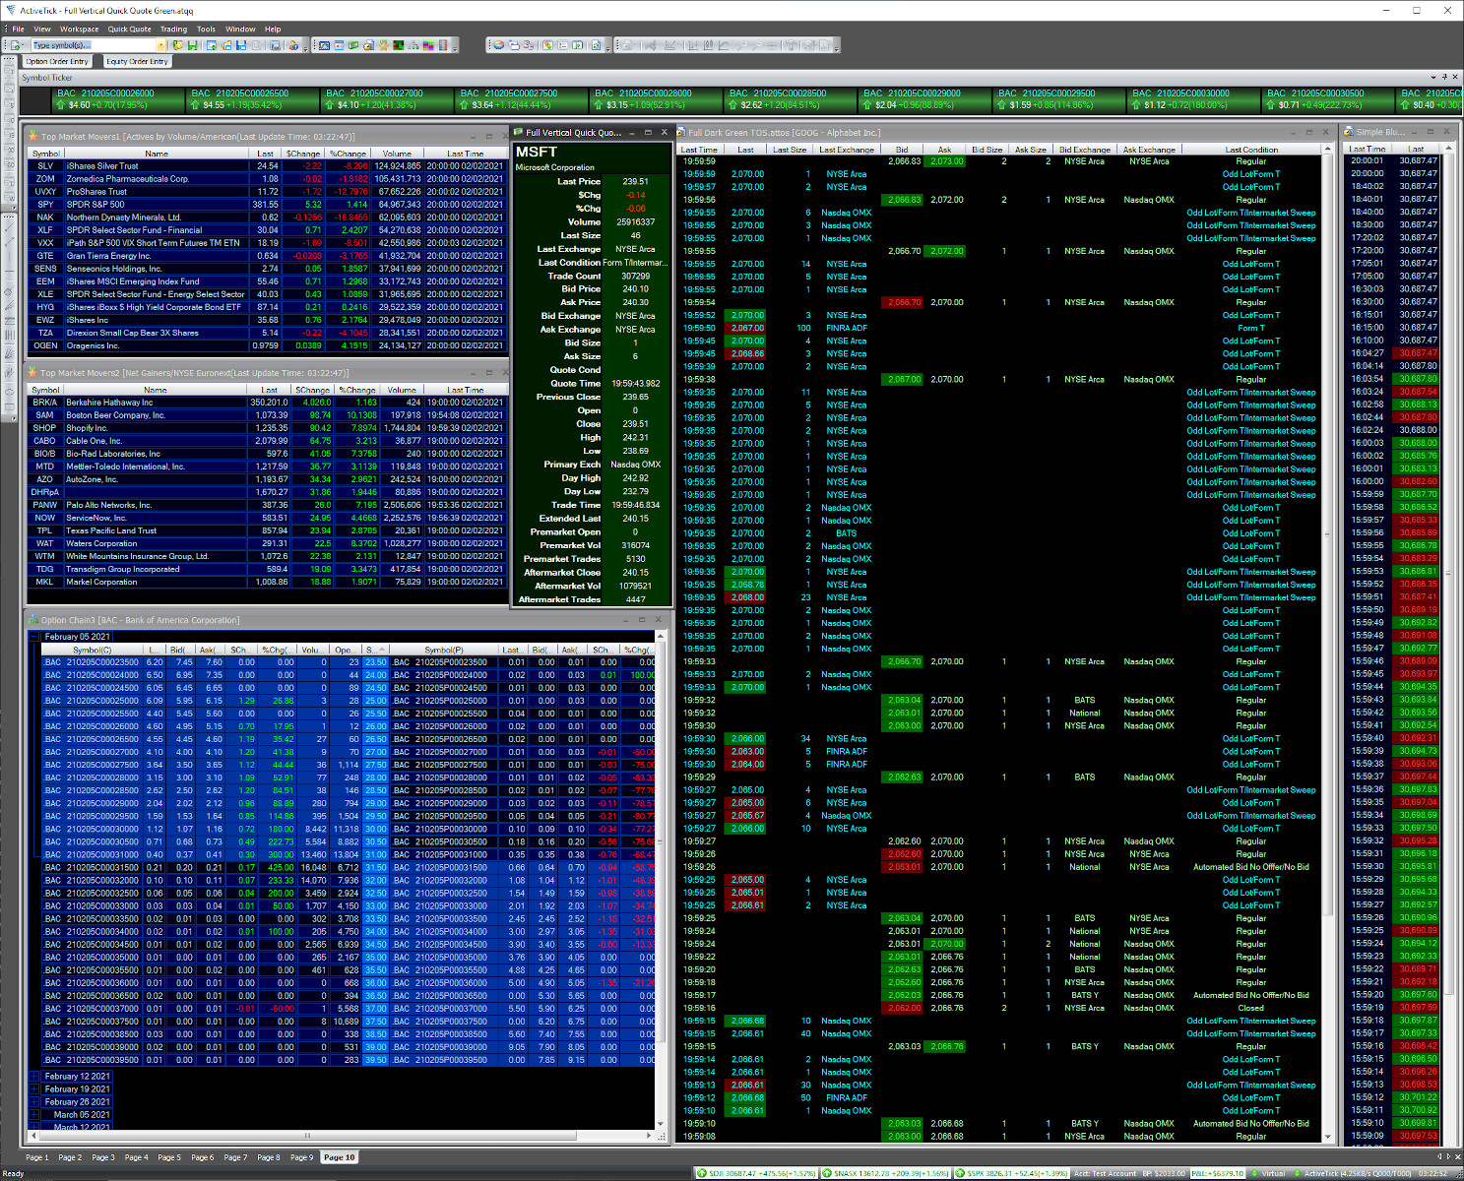The width and height of the screenshot is (1464, 1181).
Task: Open the Quick Quote menu
Action: click(130, 30)
